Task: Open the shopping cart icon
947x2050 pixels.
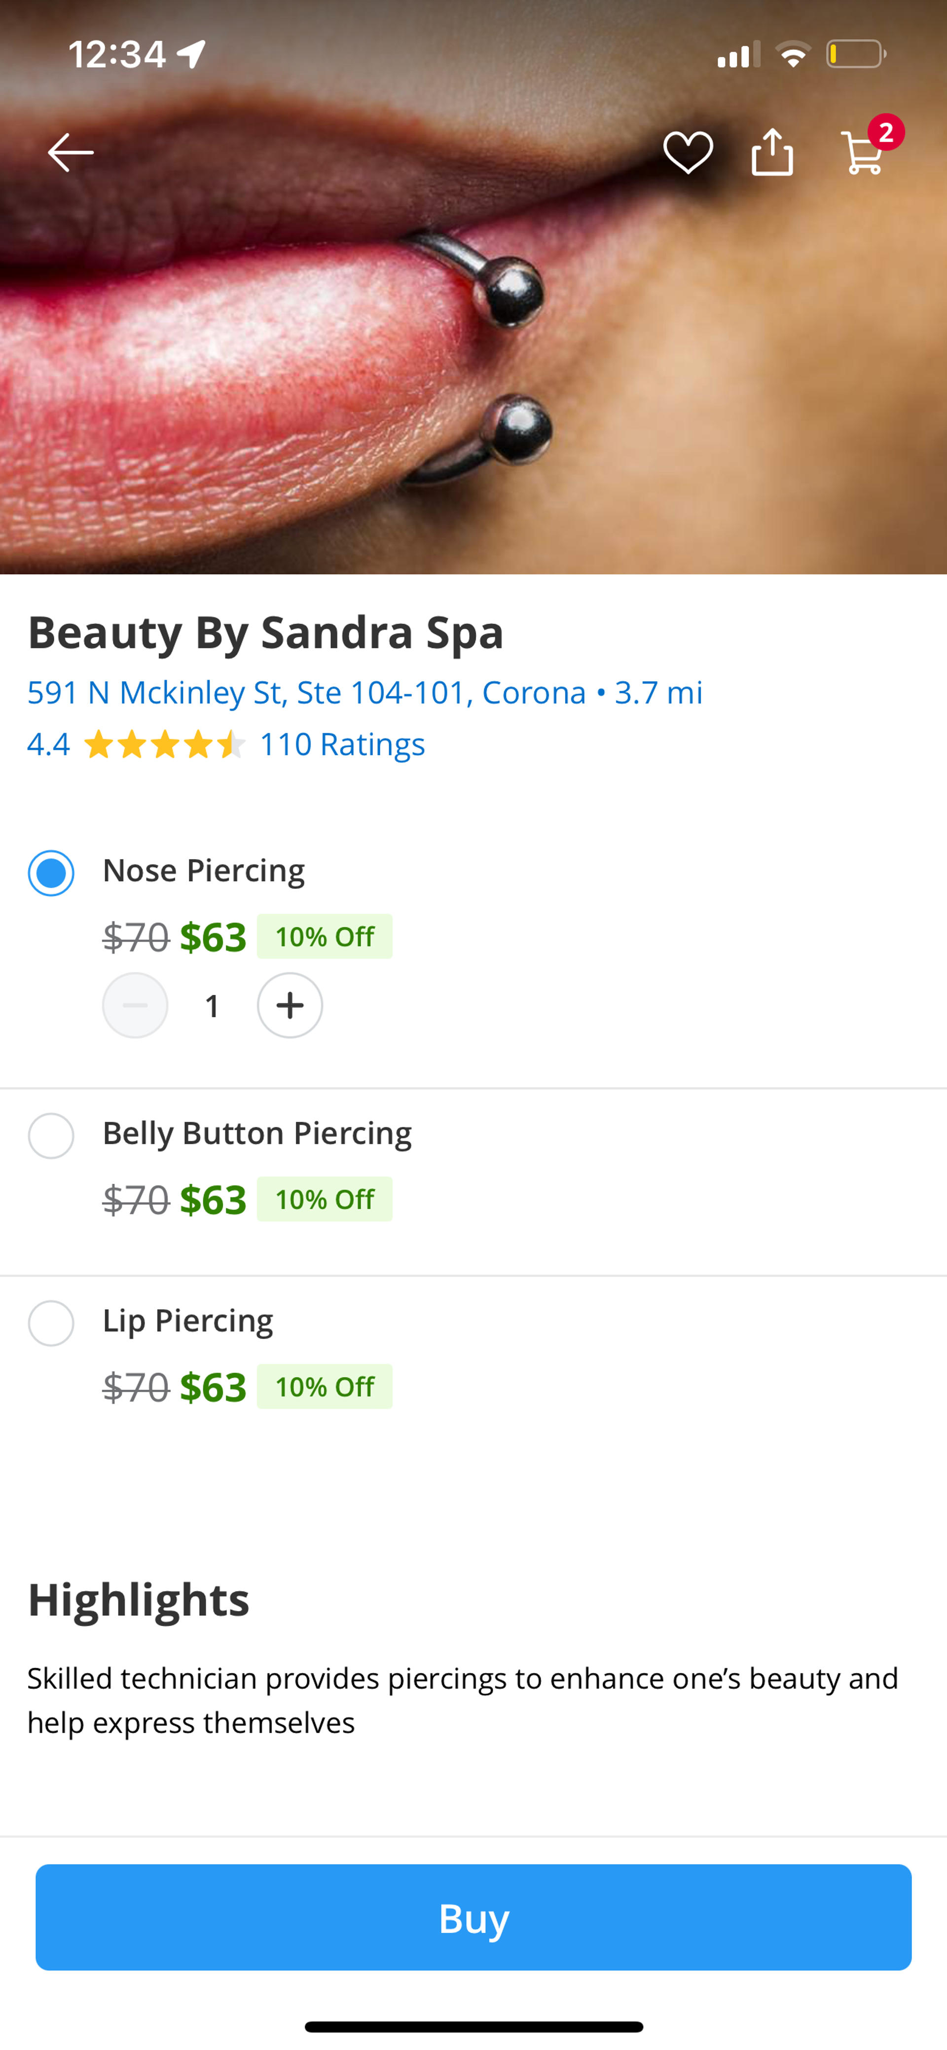Action: point(862,153)
